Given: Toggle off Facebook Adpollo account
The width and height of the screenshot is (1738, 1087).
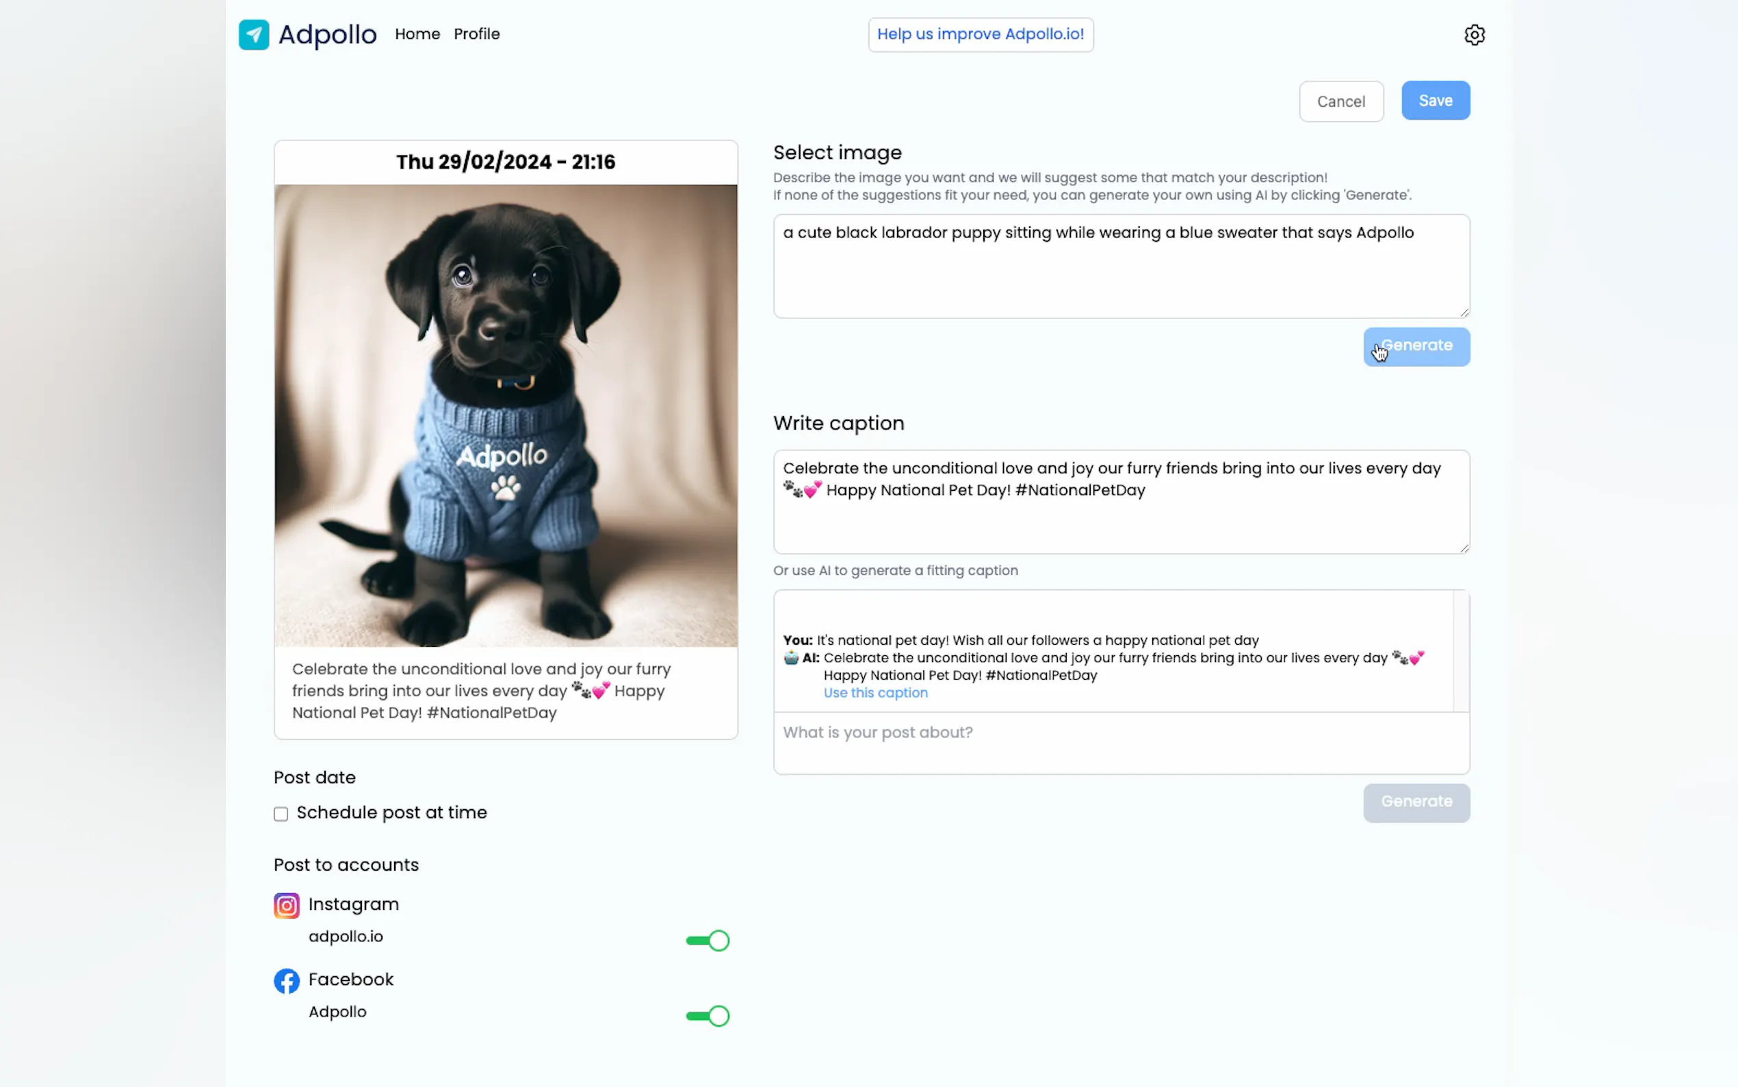Looking at the screenshot, I should coord(708,1016).
